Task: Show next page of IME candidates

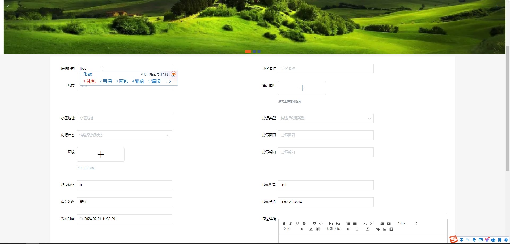Action: click(170, 82)
